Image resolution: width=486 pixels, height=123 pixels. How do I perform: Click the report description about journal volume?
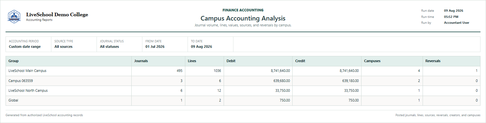243,25
